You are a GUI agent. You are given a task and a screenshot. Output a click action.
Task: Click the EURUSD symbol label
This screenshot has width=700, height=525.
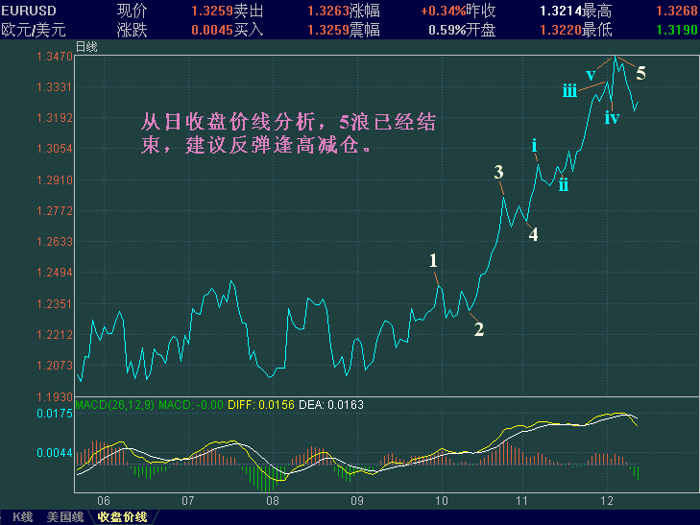[x=29, y=11]
